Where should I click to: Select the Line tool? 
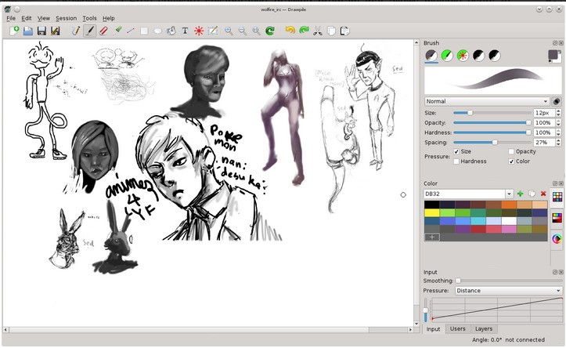(x=131, y=31)
